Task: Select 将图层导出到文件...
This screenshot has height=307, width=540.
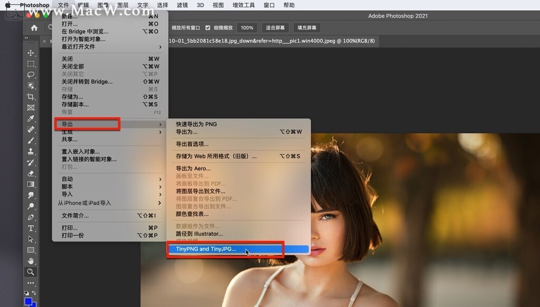Action: pos(238,191)
